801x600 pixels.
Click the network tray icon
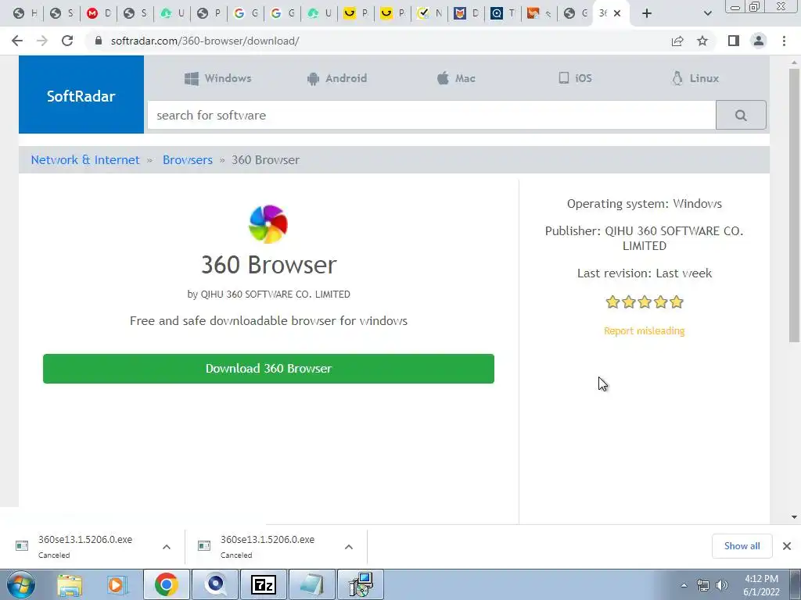click(x=703, y=585)
